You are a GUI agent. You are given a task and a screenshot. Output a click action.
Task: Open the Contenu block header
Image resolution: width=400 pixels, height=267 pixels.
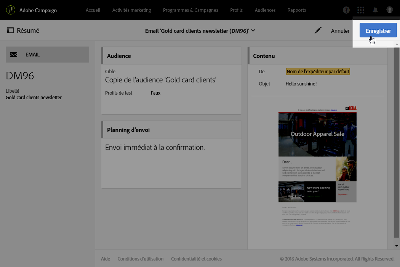[x=318, y=56]
